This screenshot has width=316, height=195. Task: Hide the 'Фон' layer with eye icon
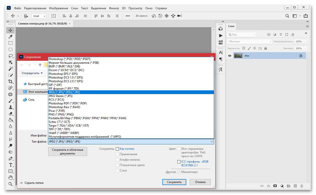tap(229, 56)
